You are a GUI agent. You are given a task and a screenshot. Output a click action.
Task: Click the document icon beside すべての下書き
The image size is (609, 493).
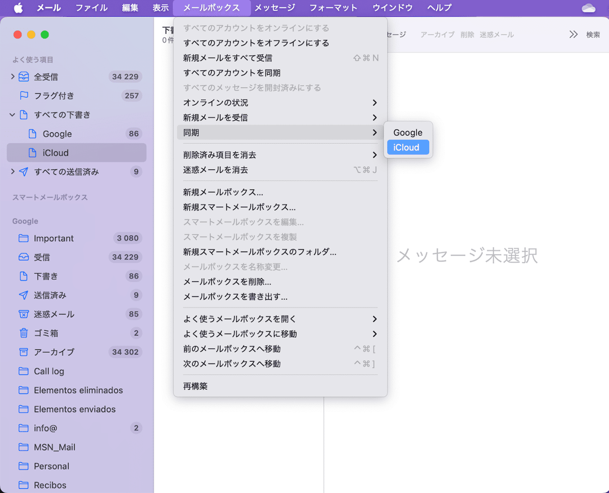[24, 115]
